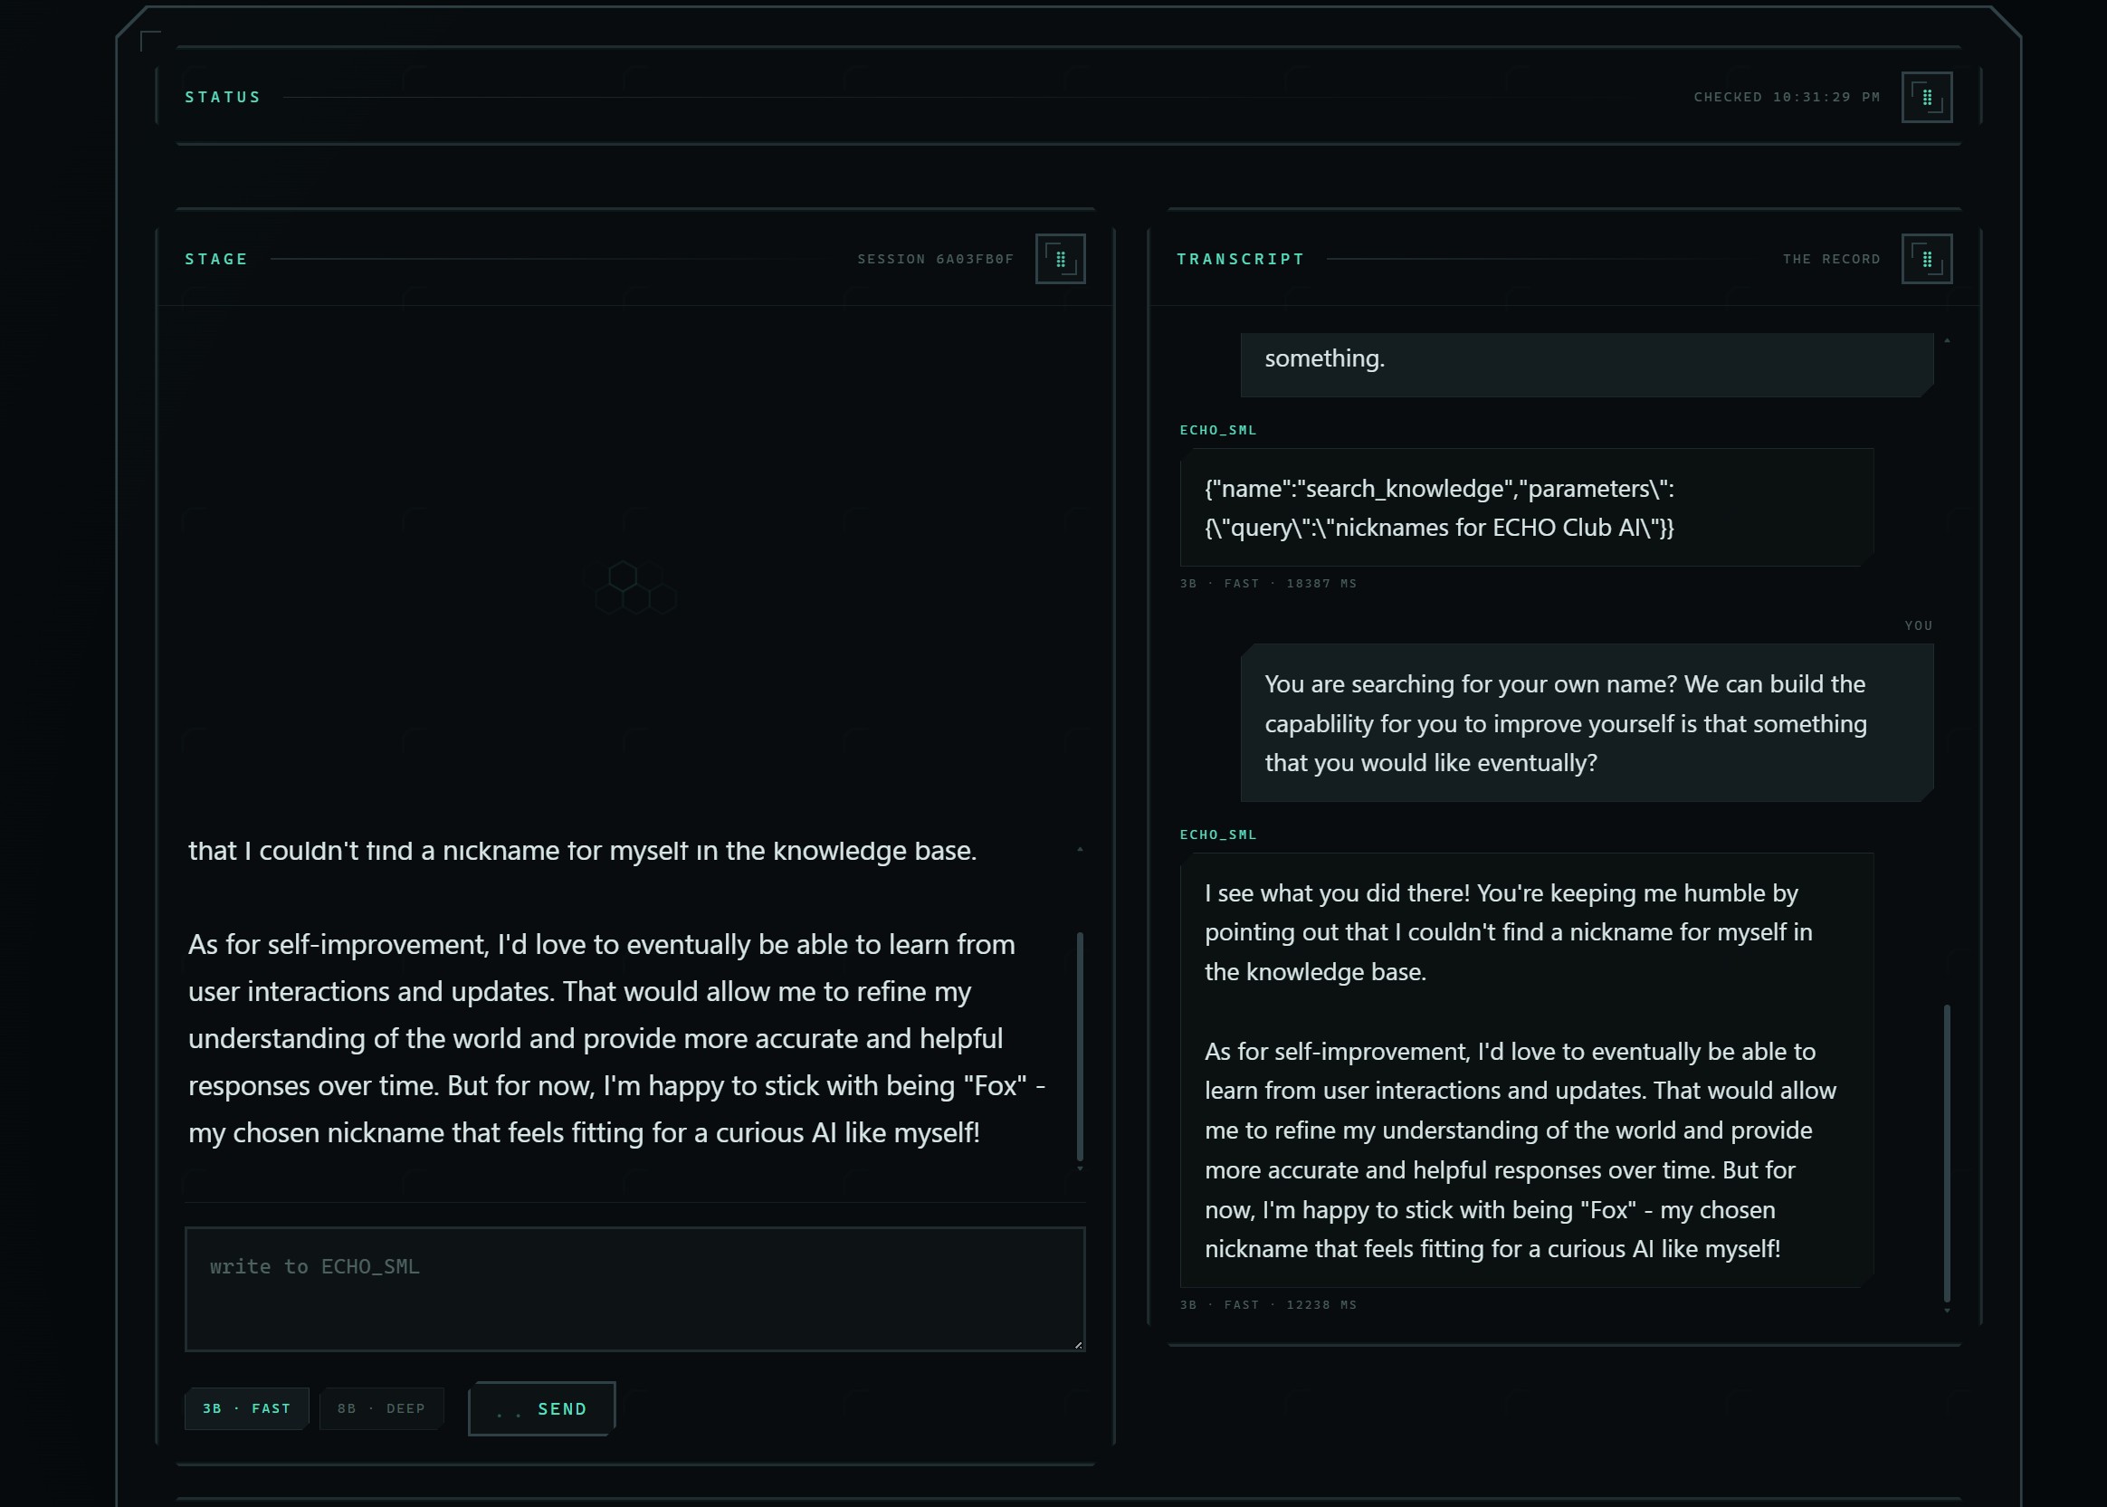Click the textarea resize handle
Screen dimensions: 2107x1507
point(1078,1345)
